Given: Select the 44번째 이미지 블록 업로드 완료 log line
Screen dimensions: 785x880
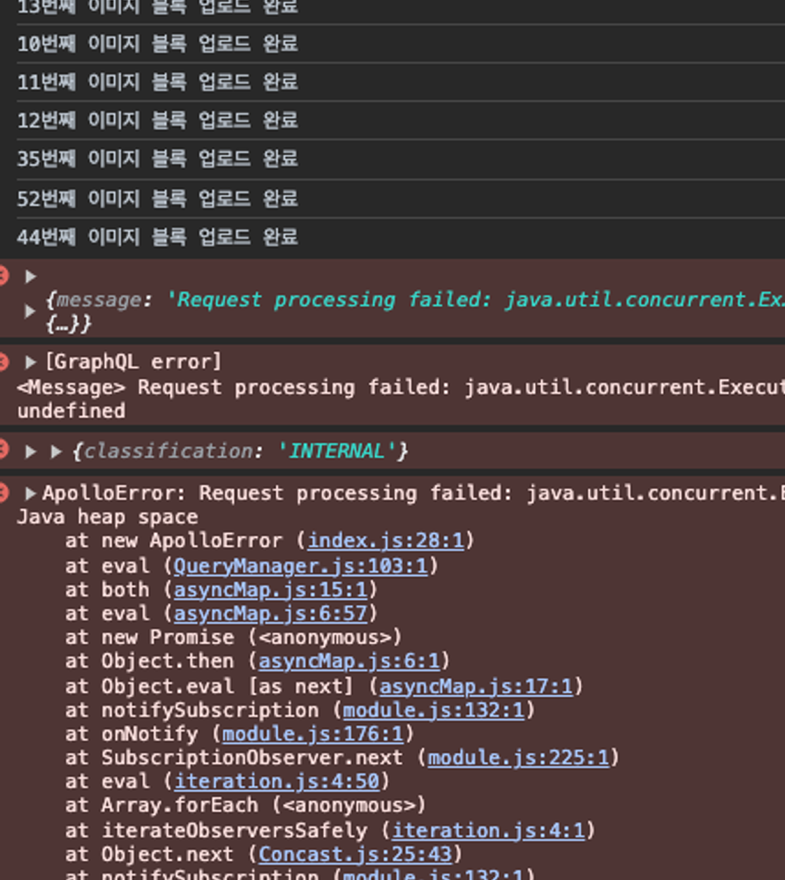Looking at the screenshot, I should click(x=158, y=237).
